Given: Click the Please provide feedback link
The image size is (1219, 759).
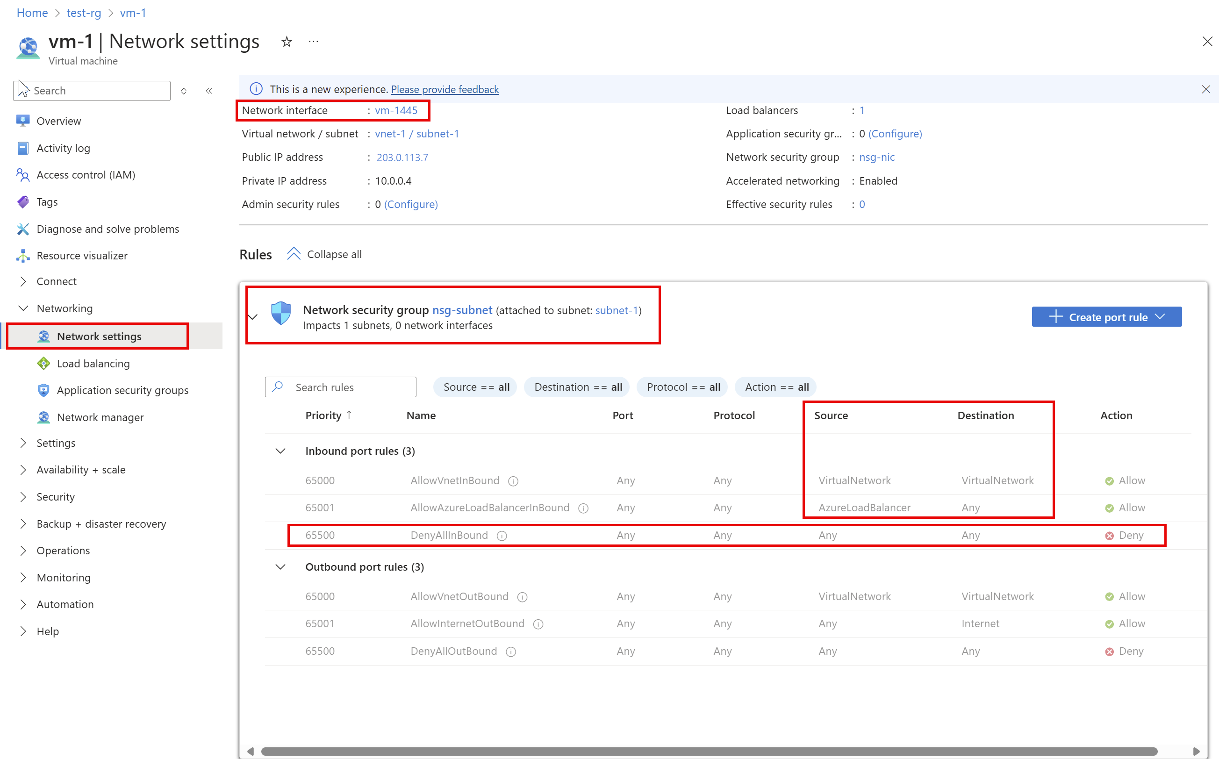Looking at the screenshot, I should point(445,89).
